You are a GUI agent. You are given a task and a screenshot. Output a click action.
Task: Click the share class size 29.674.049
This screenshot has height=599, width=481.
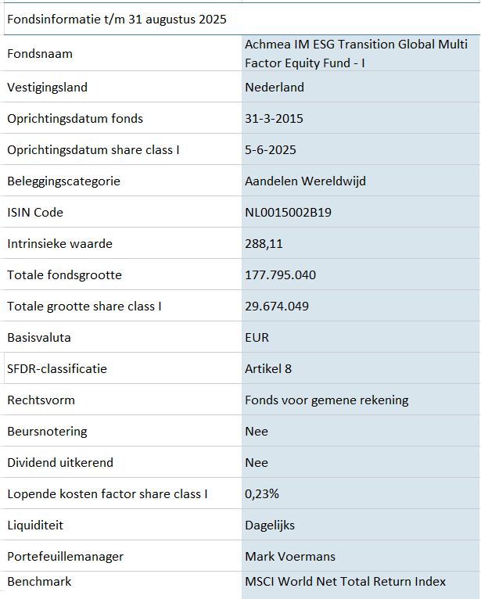click(277, 307)
